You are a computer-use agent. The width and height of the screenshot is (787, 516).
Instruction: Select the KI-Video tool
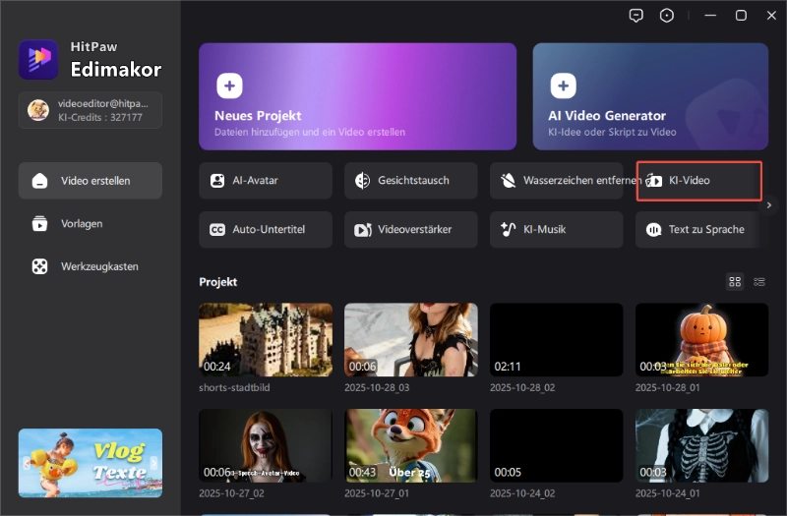click(699, 181)
